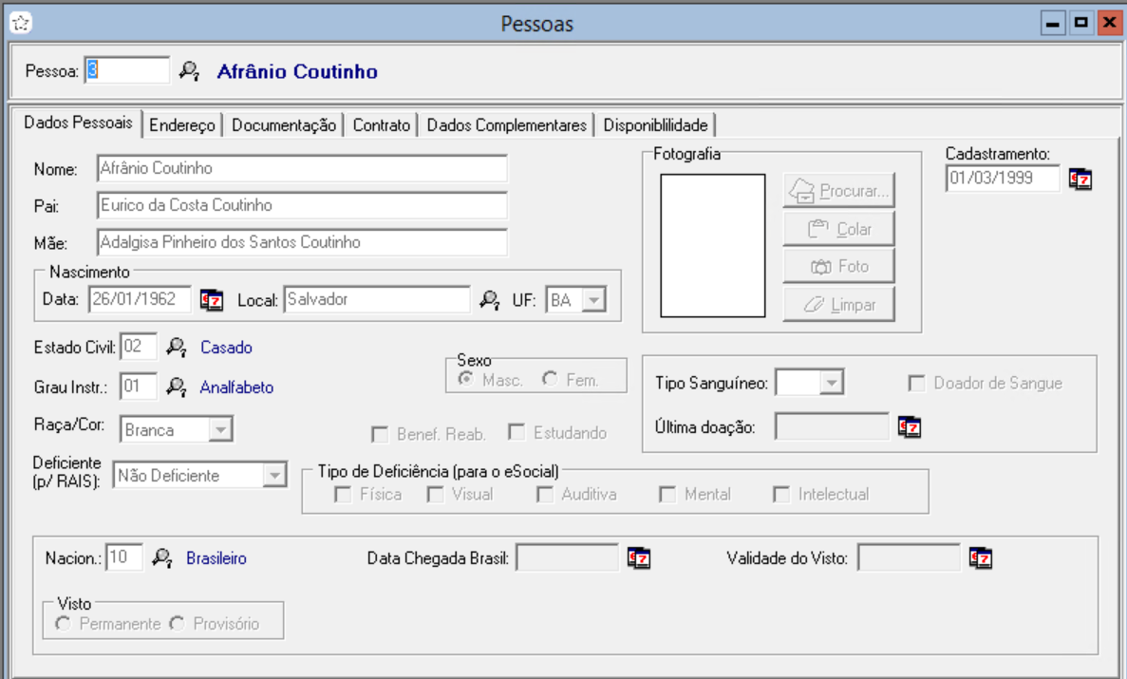
Task: Click the Nacion. lookup magnifier icon
Action: point(162,557)
